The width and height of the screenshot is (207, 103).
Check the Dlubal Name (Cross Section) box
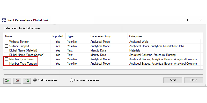click(6, 55)
